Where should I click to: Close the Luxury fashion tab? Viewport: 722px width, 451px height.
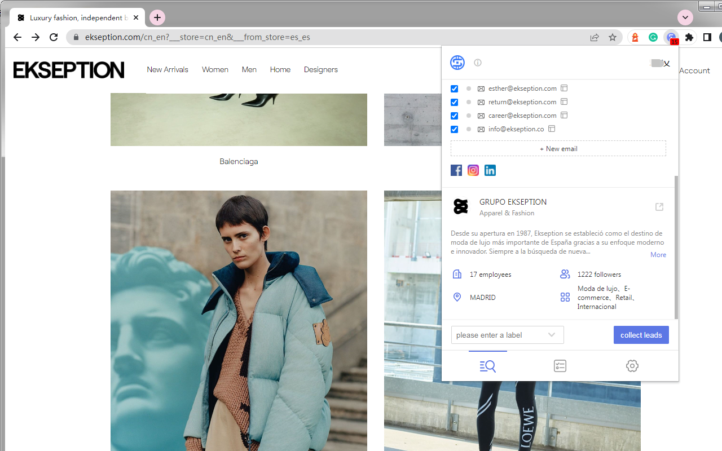pos(136,17)
